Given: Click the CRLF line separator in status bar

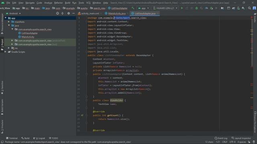Looking at the screenshot, I should click(x=224, y=142).
